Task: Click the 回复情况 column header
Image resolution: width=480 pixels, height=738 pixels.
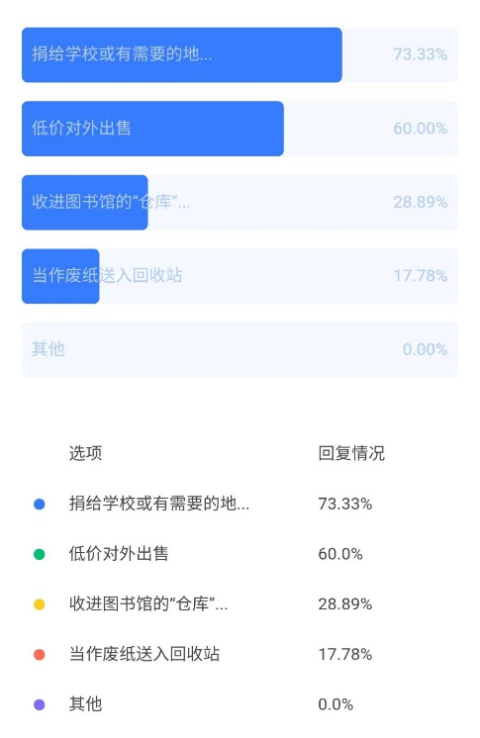Action: point(351,453)
